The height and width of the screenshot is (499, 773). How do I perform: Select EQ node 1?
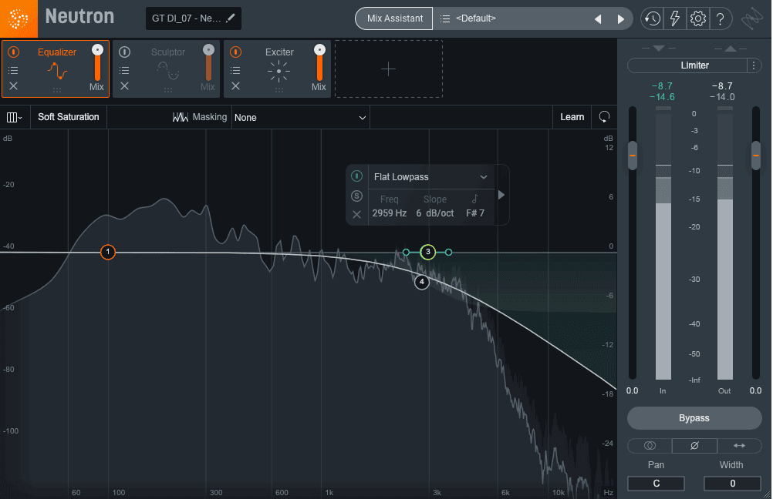pos(108,252)
